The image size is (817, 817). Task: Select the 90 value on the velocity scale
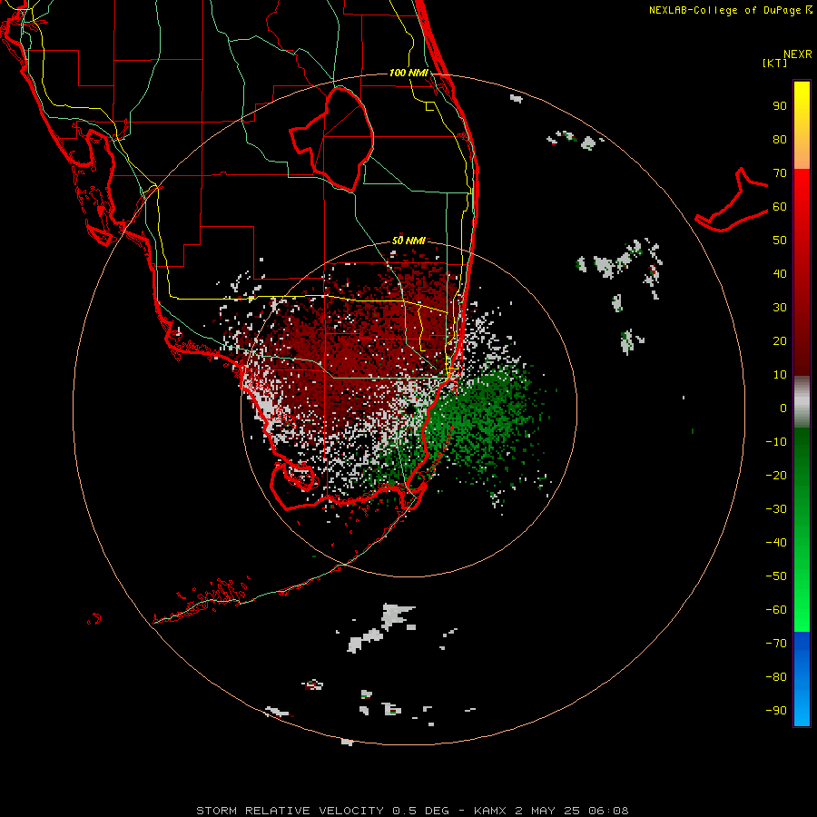click(x=780, y=106)
